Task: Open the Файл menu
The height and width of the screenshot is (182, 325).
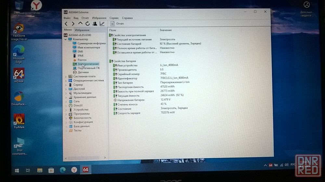Action: 67,18
